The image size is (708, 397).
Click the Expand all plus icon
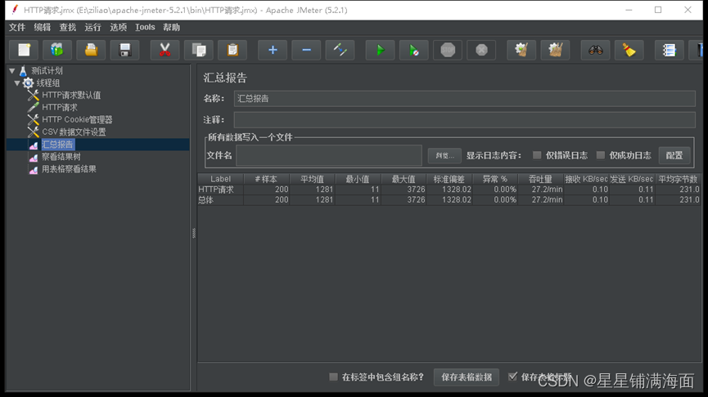pyautogui.click(x=273, y=50)
